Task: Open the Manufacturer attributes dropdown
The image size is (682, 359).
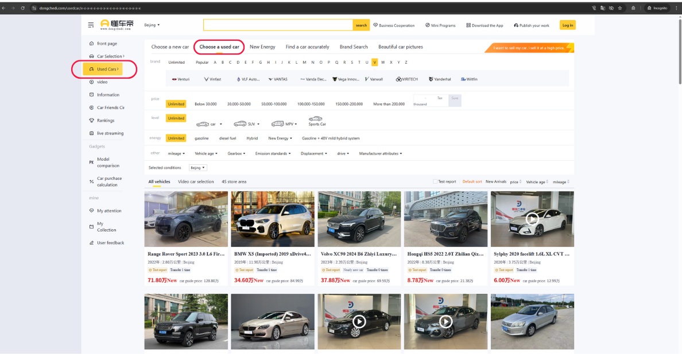Action: 380,153
